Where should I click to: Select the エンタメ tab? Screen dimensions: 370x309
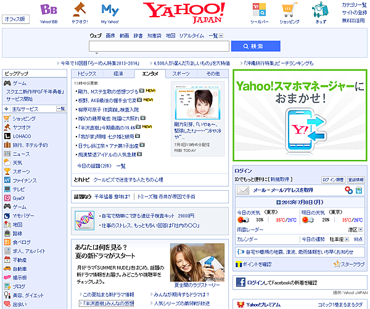[150, 74]
